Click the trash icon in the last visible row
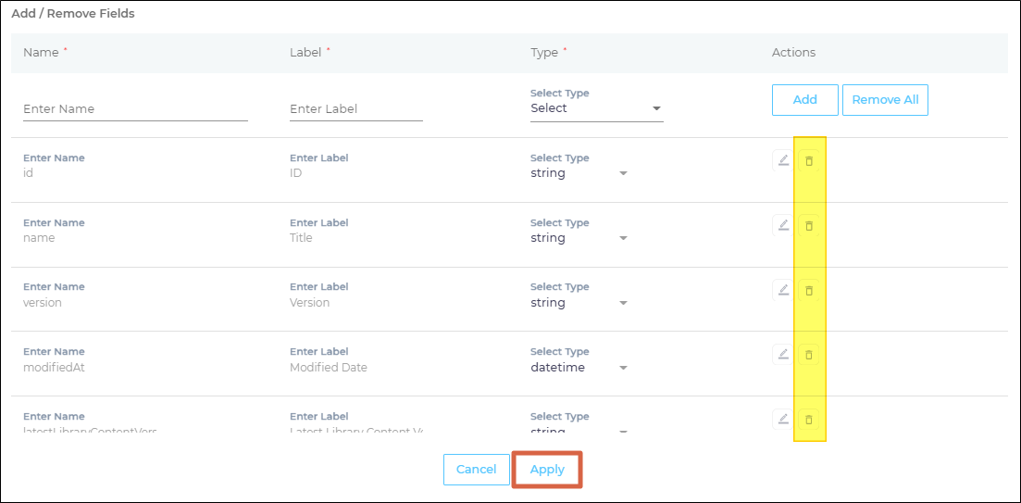 coord(809,420)
